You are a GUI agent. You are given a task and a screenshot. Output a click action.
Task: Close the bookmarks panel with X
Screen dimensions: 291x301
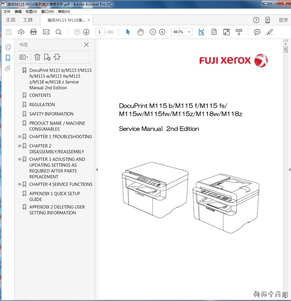(86, 45)
